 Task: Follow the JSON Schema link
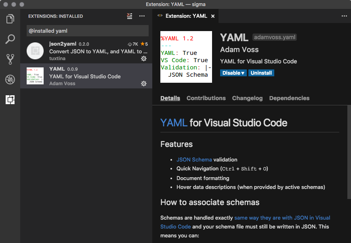pos(194,159)
